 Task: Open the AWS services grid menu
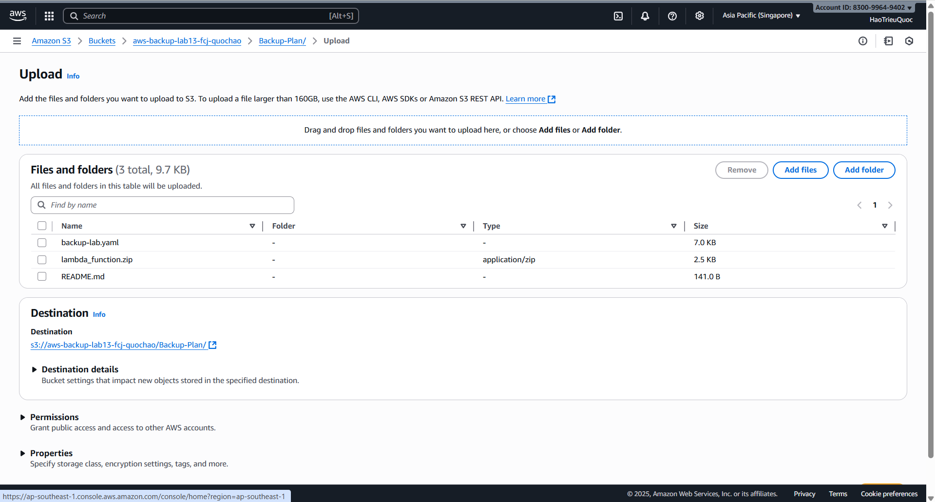(49, 16)
